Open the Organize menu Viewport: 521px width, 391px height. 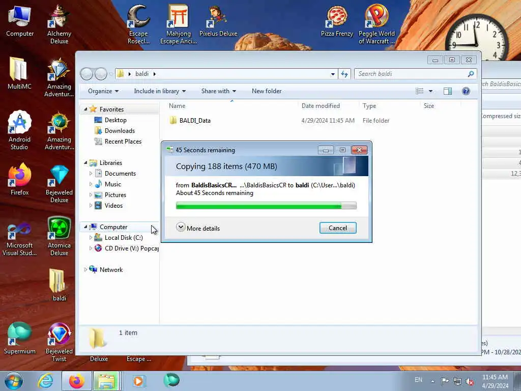(x=103, y=91)
